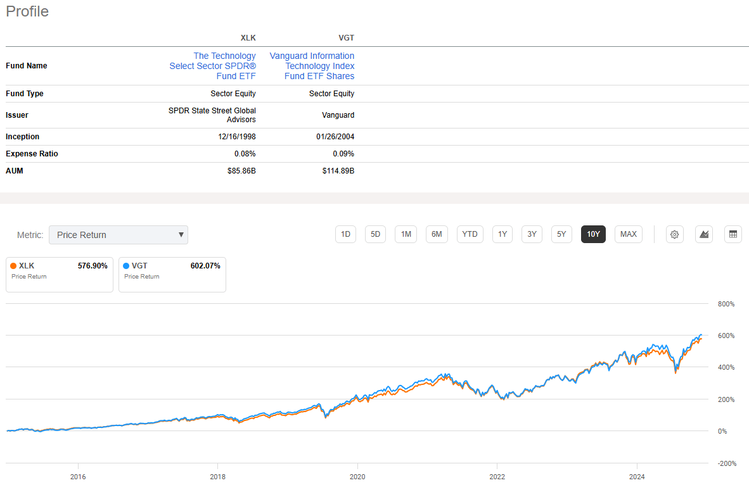Open the data table view
Viewport: 749px width, 490px height.
click(x=733, y=234)
